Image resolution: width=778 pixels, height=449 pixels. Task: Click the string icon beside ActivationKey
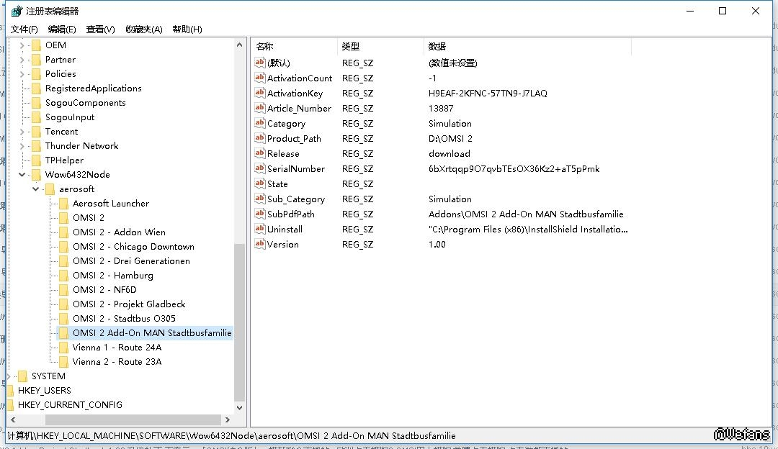coord(260,94)
